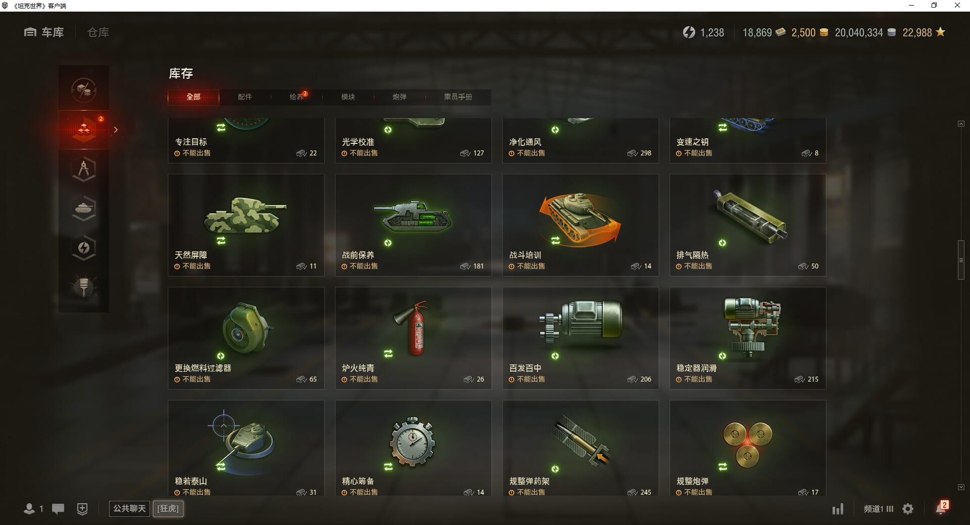The width and height of the screenshot is (970, 525).
Task: Click the crossed-out coins sidebar icon
Action: coord(84,90)
